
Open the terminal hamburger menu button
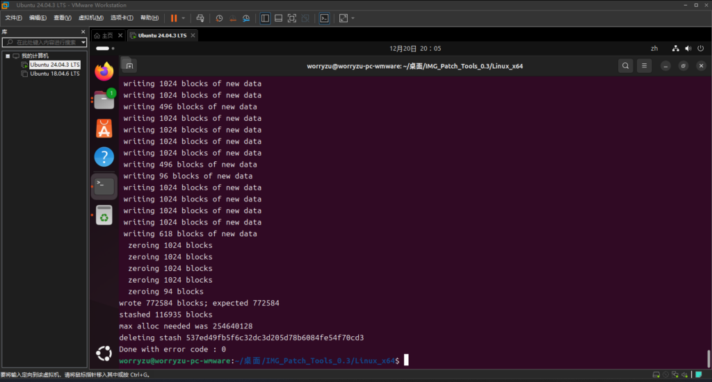645,66
